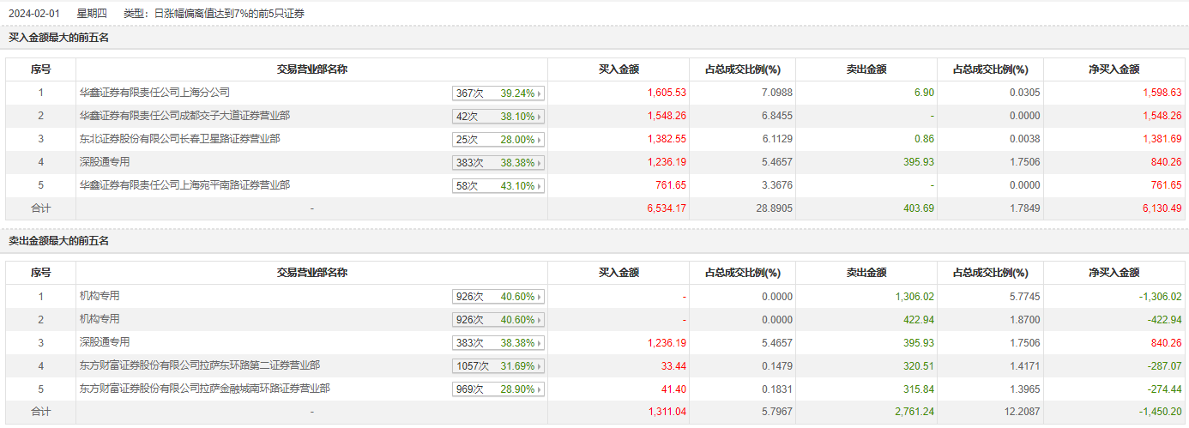The width and height of the screenshot is (1189, 428).
Task: Click the arrow icon beside 43.10%
Action: [x=540, y=186]
